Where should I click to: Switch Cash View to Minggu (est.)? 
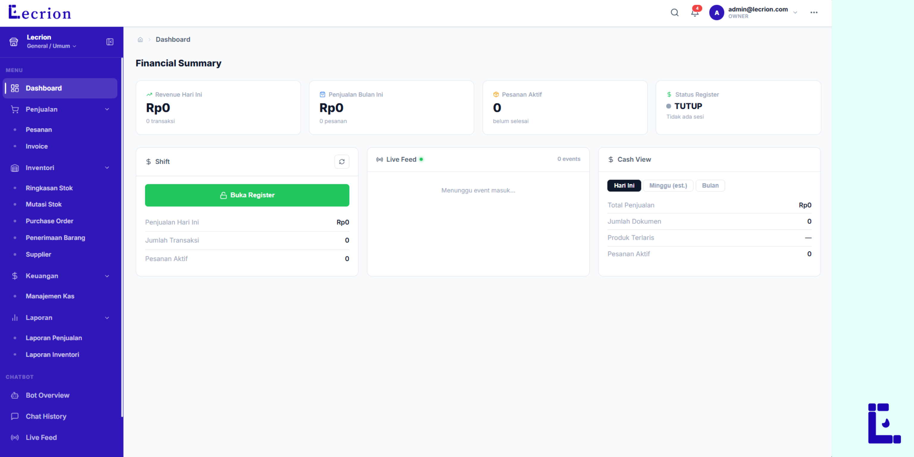[x=668, y=186]
